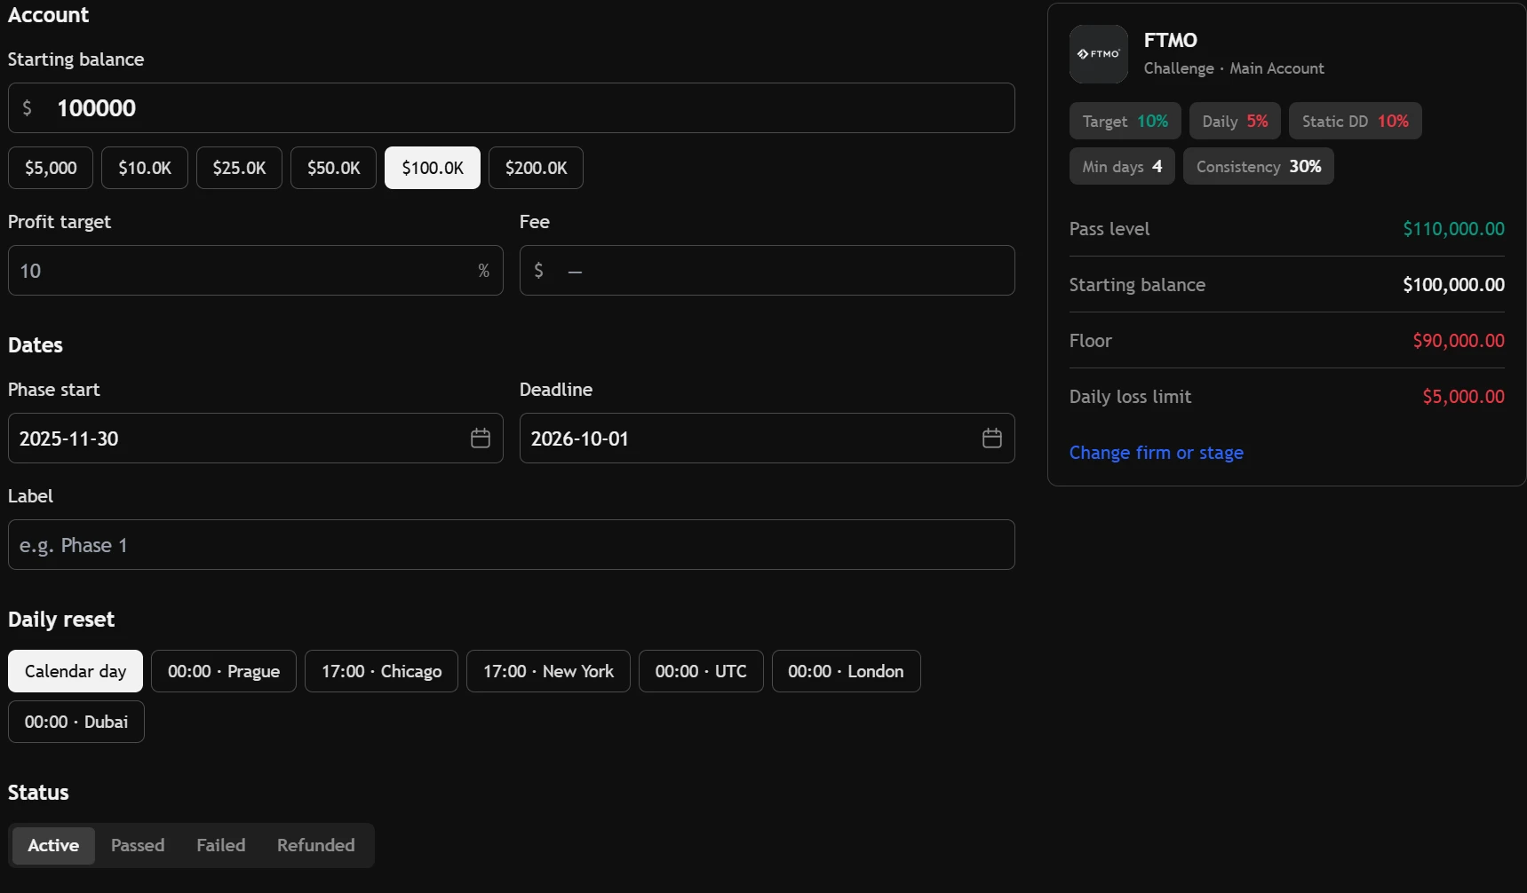Click the FTMO firm logo
1527x893 pixels.
click(x=1099, y=54)
